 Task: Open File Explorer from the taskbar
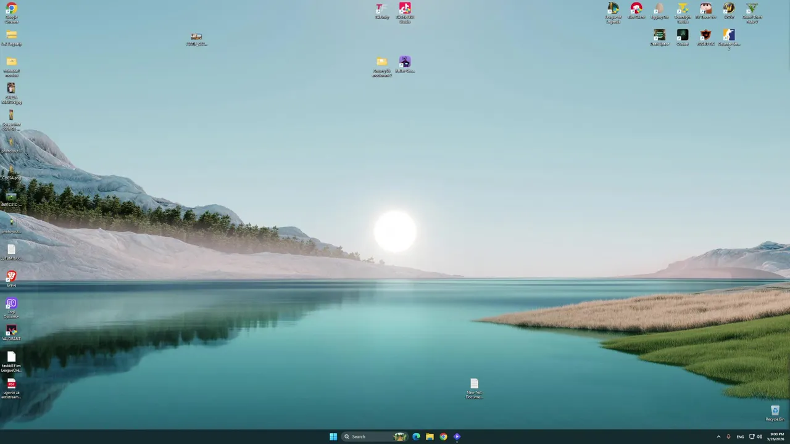[430, 437]
